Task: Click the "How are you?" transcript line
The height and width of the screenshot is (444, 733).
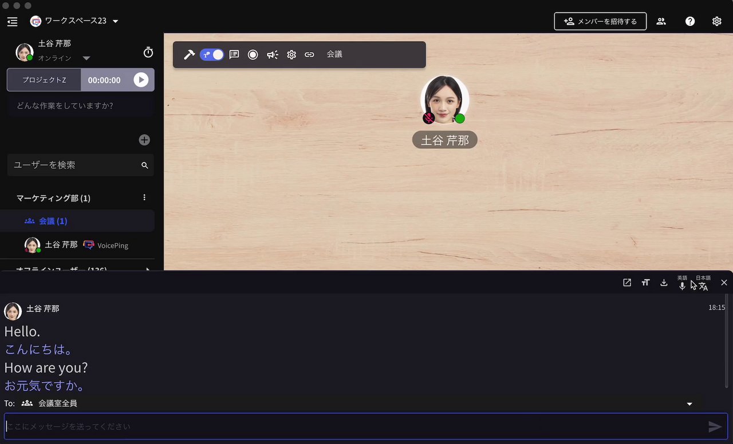Action: click(46, 368)
